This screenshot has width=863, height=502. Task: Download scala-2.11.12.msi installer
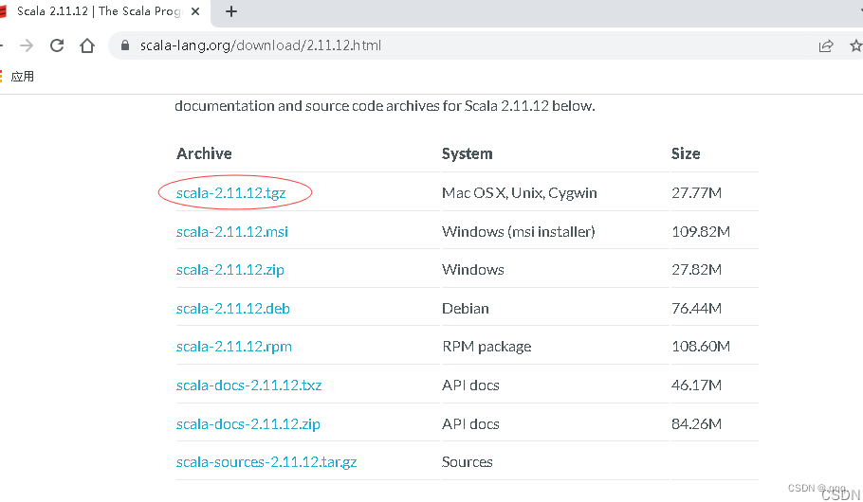[231, 231]
